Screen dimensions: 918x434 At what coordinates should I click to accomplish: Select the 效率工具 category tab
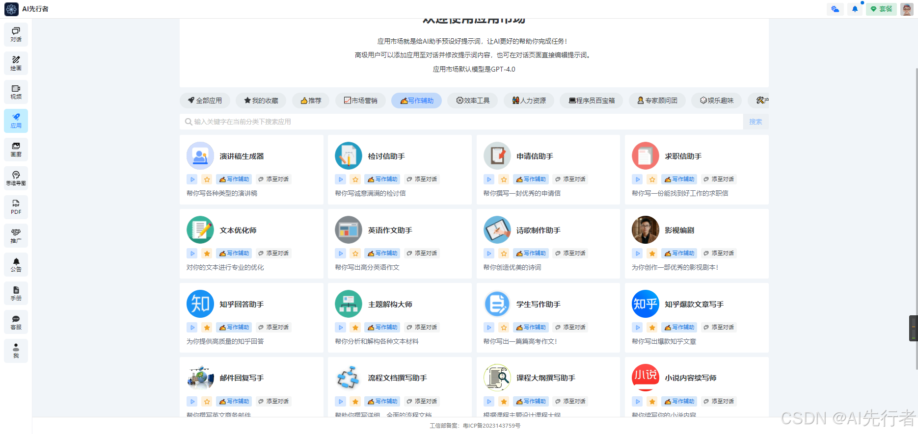[x=473, y=101]
